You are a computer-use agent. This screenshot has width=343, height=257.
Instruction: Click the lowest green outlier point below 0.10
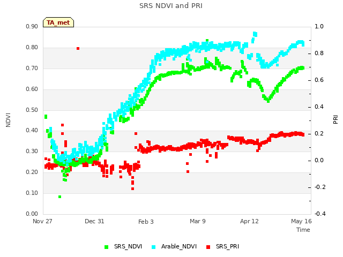point(59,197)
